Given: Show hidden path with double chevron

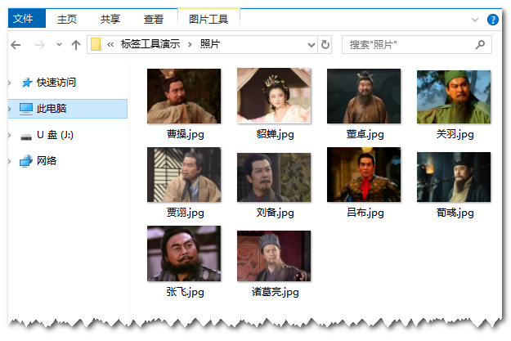Looking at the screenshot, I should point(110,44).
